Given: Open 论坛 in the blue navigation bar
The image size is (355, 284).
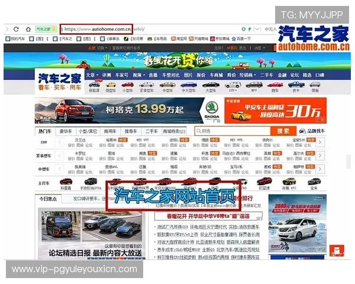Looking at the screenshot, I should click(x=295, y=75).
